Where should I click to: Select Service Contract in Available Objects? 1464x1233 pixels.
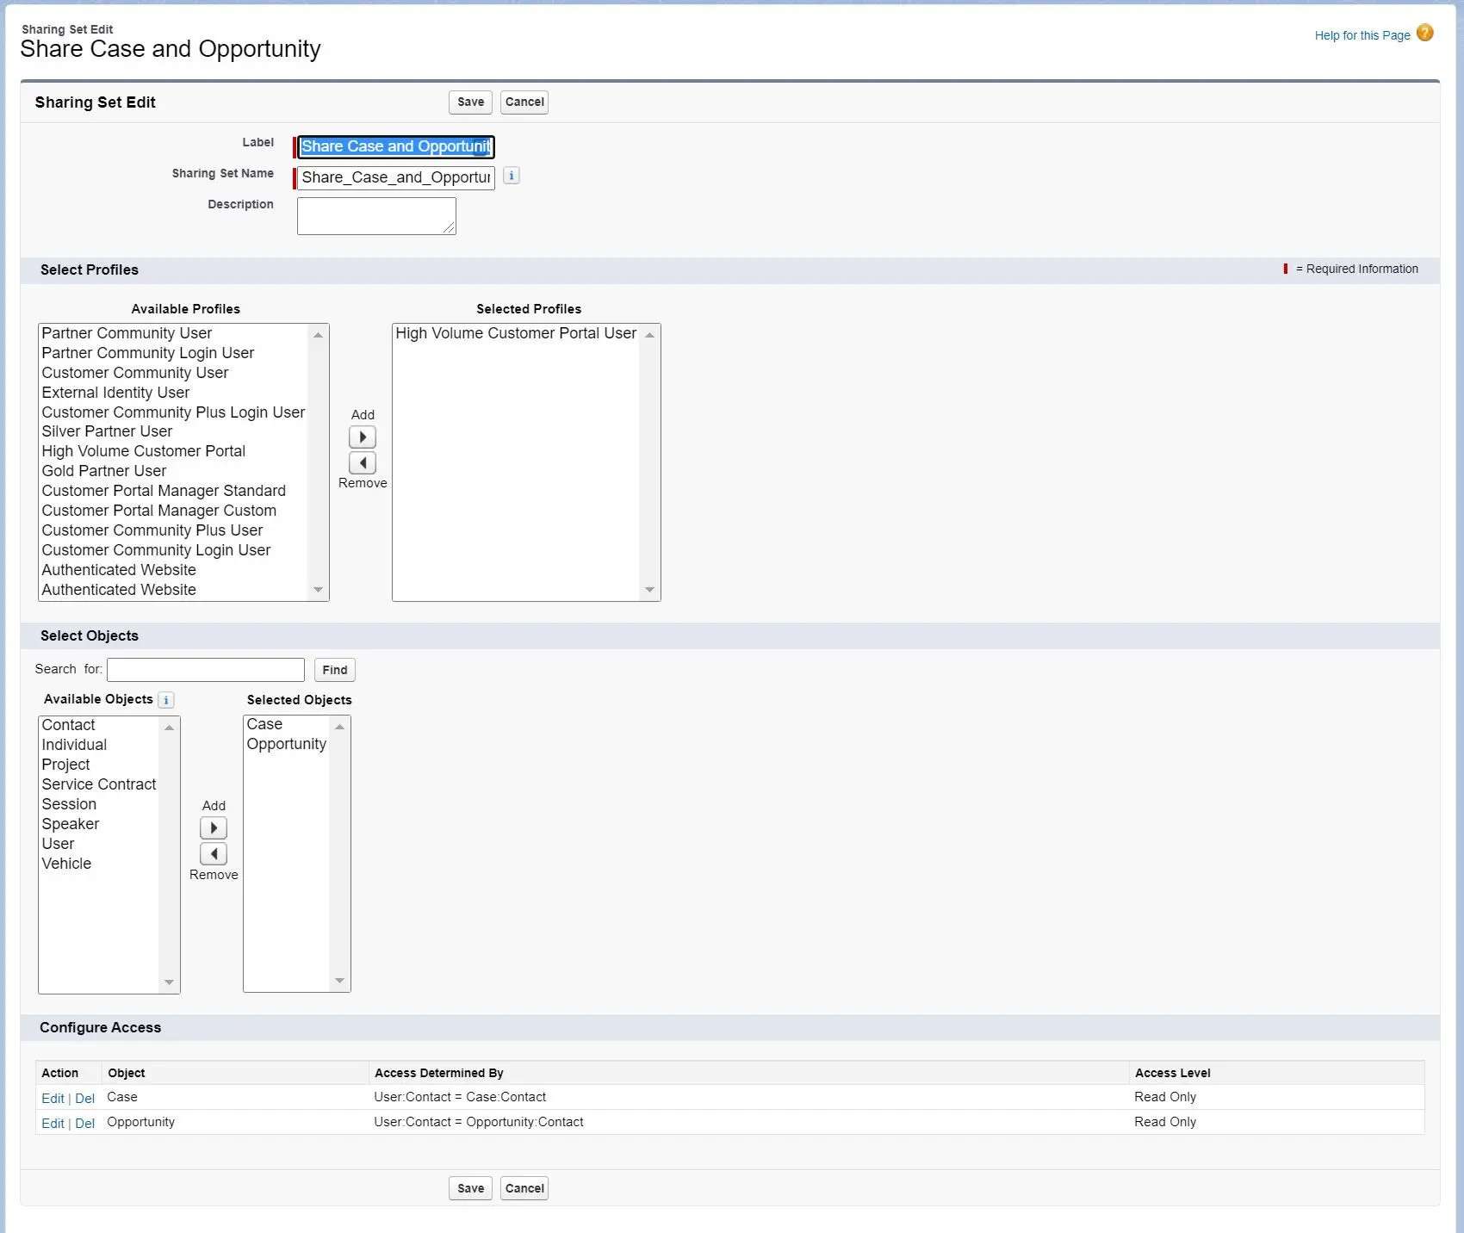tap(99, 784)
